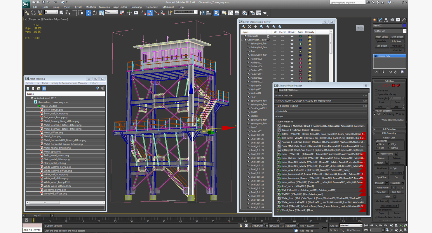The image size is (432, 233).
Task: Activate the Select and Rotate tool
Action: [x=95, y=13]
